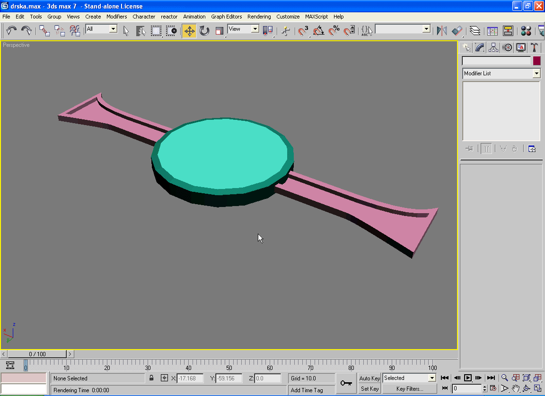Expand the Modifier List dropdown
The image size is (545, 396).
tap(536, 73)
